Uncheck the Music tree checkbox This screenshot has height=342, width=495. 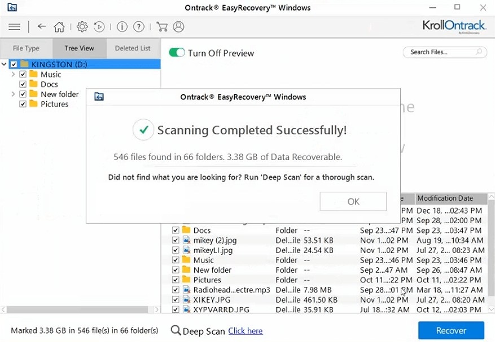23,74
